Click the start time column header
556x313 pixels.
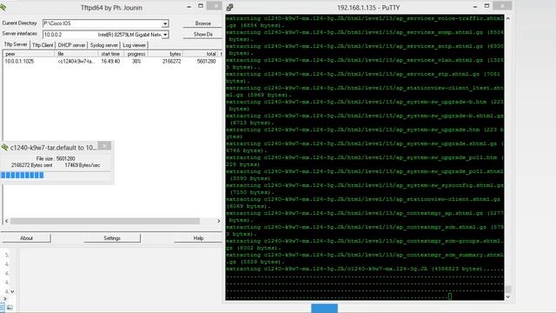(x=110, y=54)
